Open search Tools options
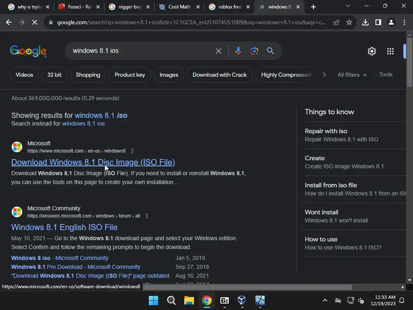This screenshot has height=310, width=413. 386,75
